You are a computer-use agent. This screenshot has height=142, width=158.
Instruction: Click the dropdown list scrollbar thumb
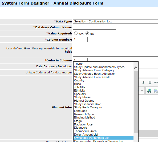point(136,102)
